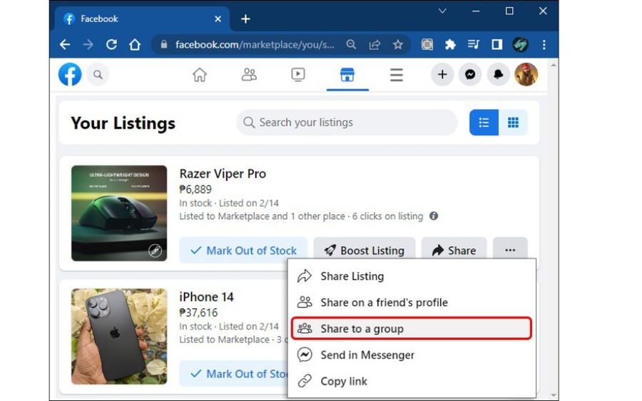Switch to grid view of listings

(x=513, y=123)
